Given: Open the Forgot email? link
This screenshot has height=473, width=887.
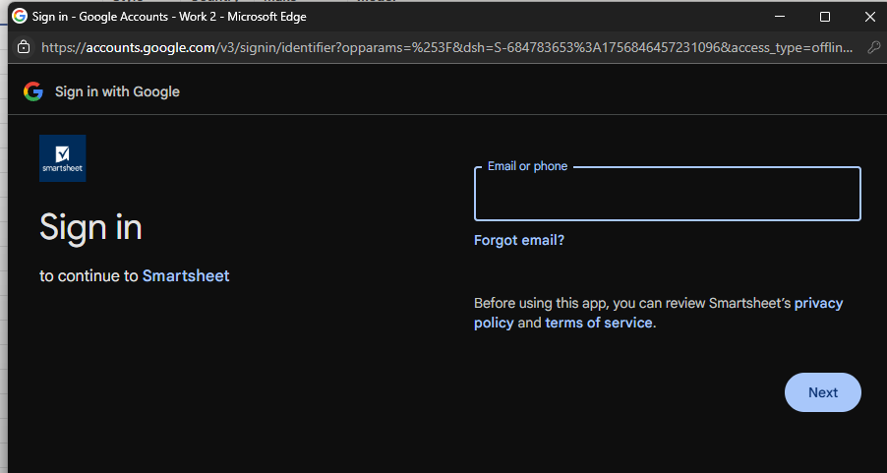Looking at the screenshot, I should [x=519, y=241].
